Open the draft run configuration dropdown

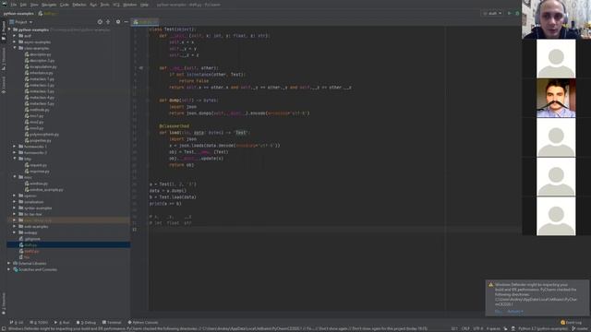(x=492, y=13)
